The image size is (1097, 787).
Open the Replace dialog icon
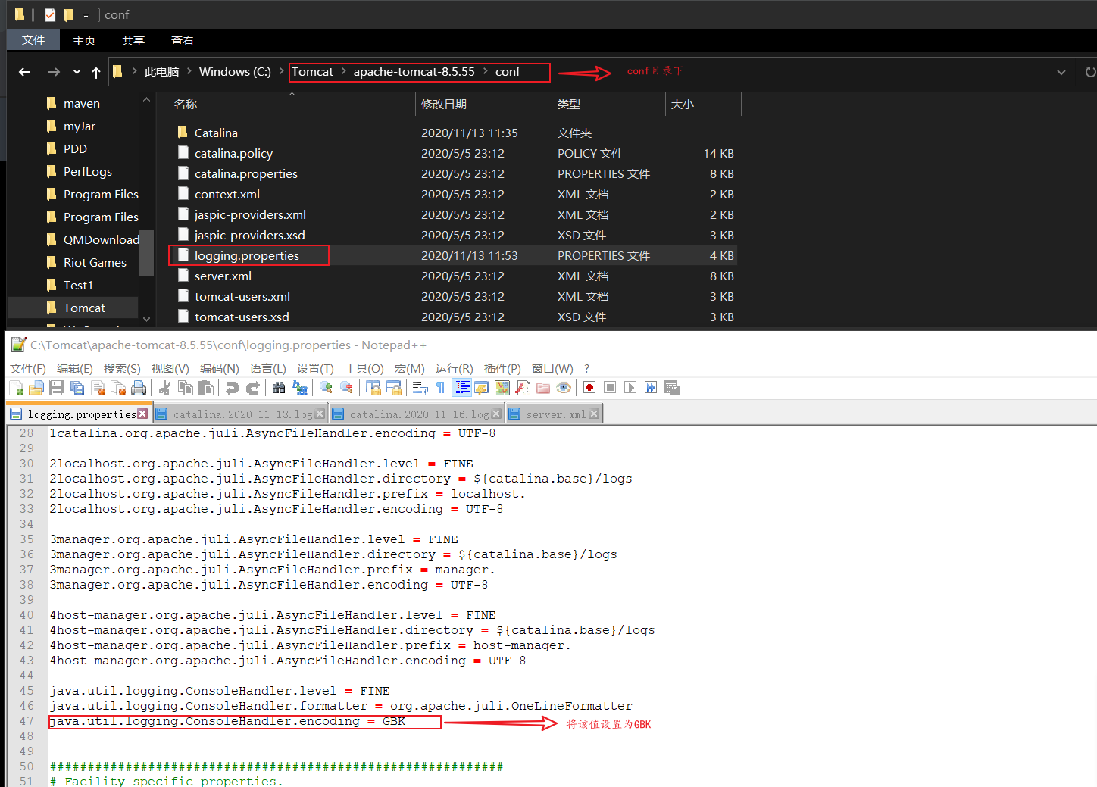[x=299, y=388]
